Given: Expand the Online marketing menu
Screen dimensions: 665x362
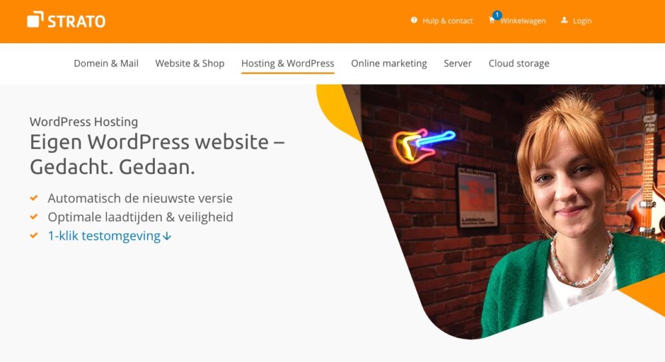Looking at the screenshot, I should point(389,63).
